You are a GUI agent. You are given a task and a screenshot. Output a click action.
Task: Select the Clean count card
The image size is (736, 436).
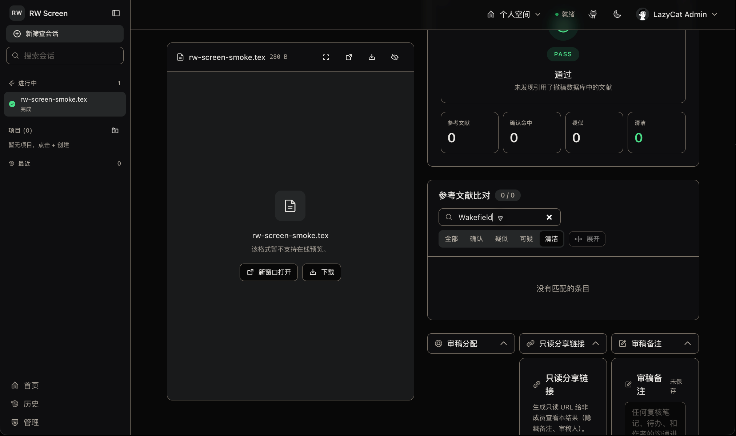(656, 133)
